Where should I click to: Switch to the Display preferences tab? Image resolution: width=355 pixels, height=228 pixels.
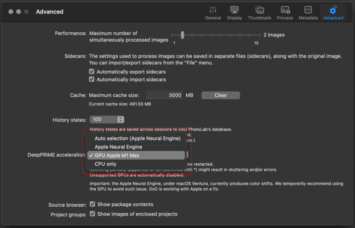(234, 12)
